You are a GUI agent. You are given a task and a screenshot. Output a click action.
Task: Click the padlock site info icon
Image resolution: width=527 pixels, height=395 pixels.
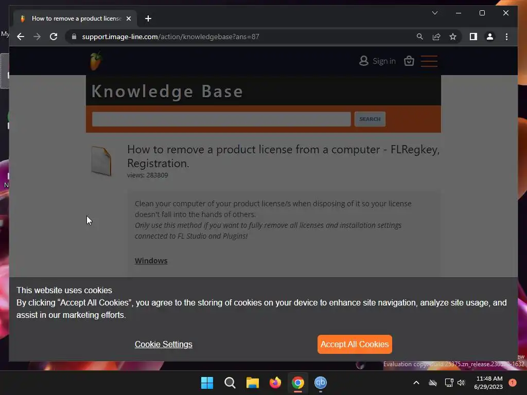tap(74, 37)
